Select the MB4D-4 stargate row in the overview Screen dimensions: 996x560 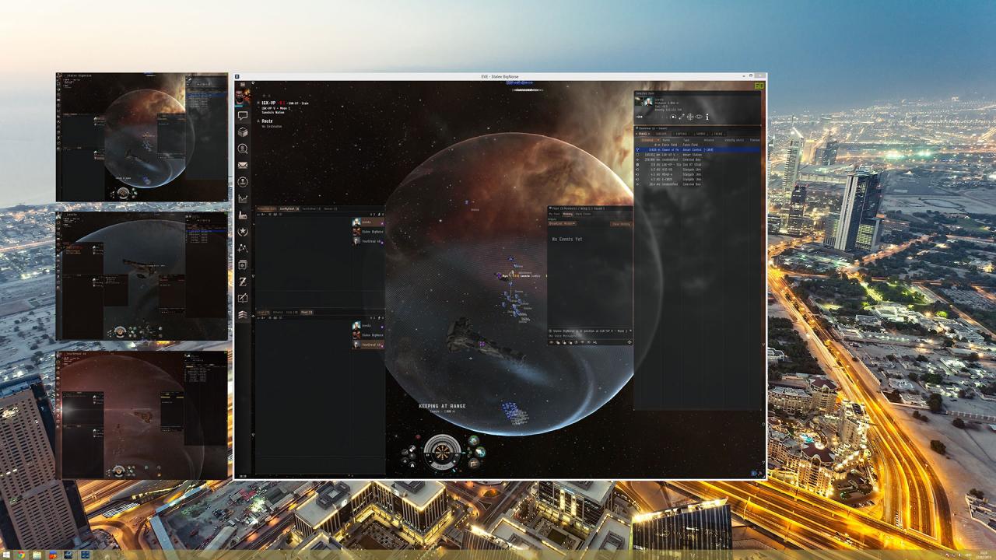pos(699,174)
